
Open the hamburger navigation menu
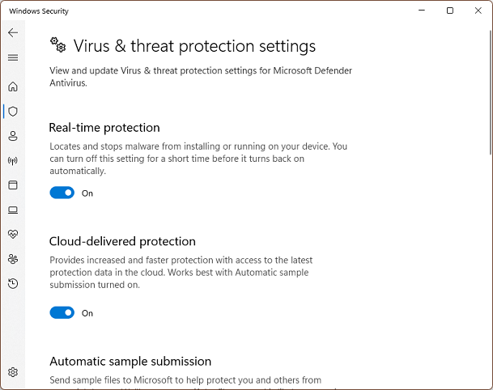(x=13, y=57)
